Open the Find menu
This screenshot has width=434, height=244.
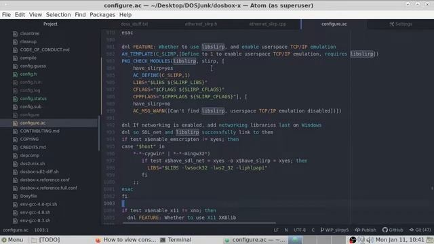pyautogui.click(x=80, y=15)
